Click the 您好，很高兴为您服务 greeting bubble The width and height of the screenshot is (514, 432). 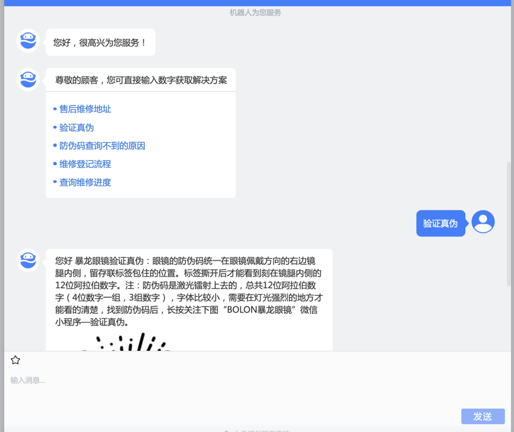point(100,42)
